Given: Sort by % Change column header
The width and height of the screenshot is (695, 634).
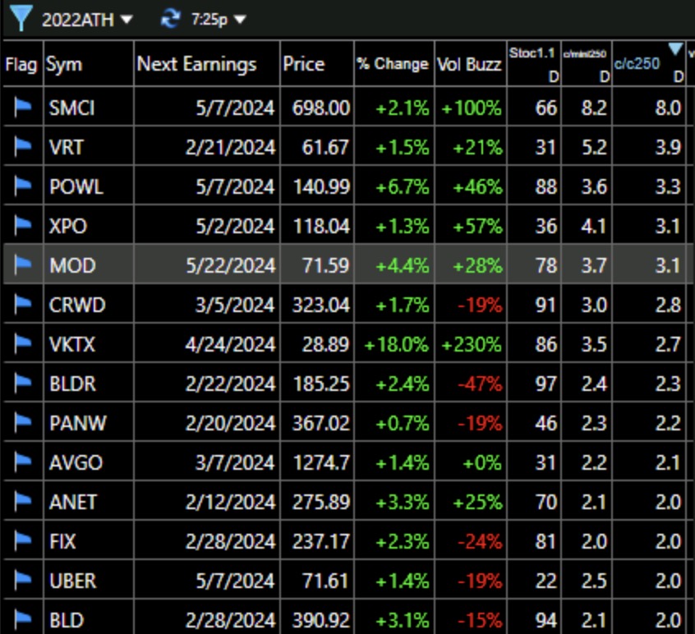Looking at the screenshot, I should click(x=393, y=64).
